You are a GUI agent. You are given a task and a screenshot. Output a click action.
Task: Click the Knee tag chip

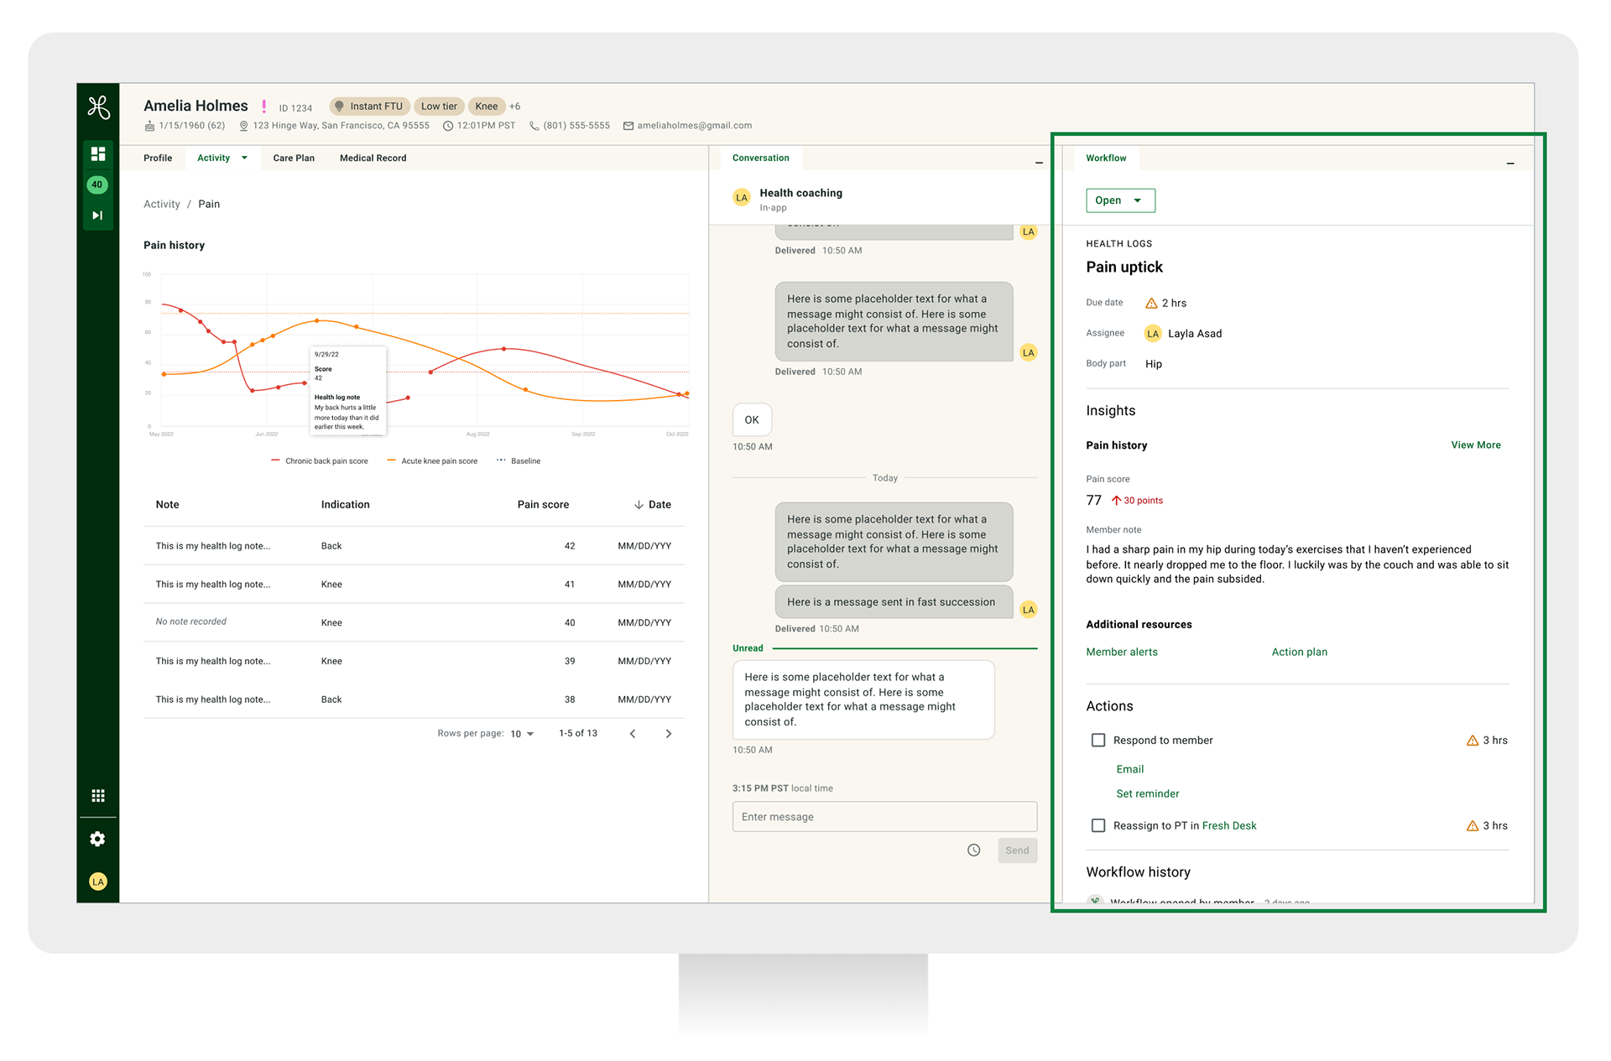[487, 107]
